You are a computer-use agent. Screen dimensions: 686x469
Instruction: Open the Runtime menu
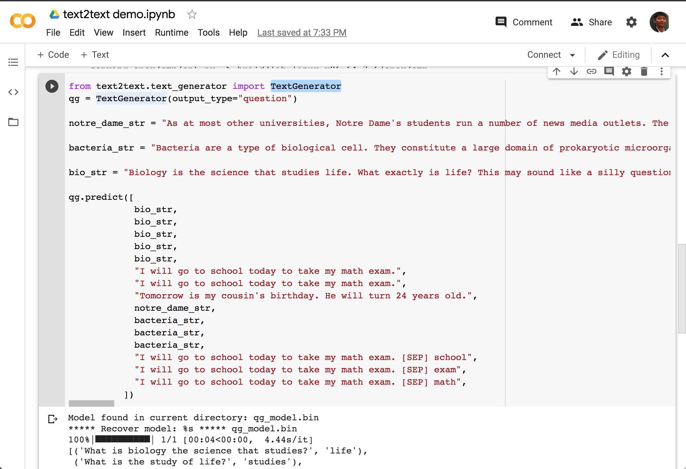click(171, 32)
